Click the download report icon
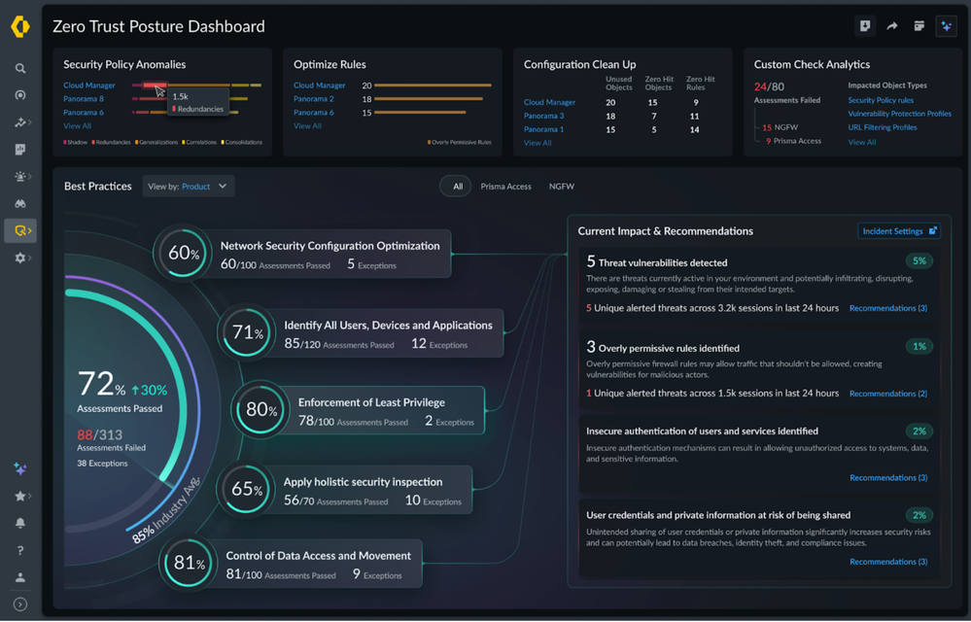This screenshot has width=971, height=622. 865,26
